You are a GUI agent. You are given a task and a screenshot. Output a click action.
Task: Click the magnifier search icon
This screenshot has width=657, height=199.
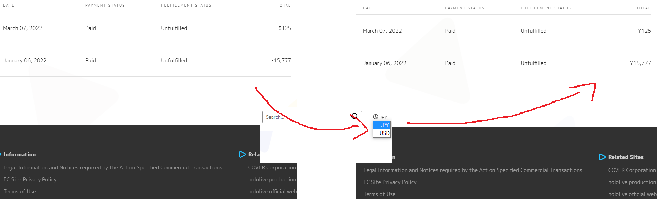click(x=354, y=116)
